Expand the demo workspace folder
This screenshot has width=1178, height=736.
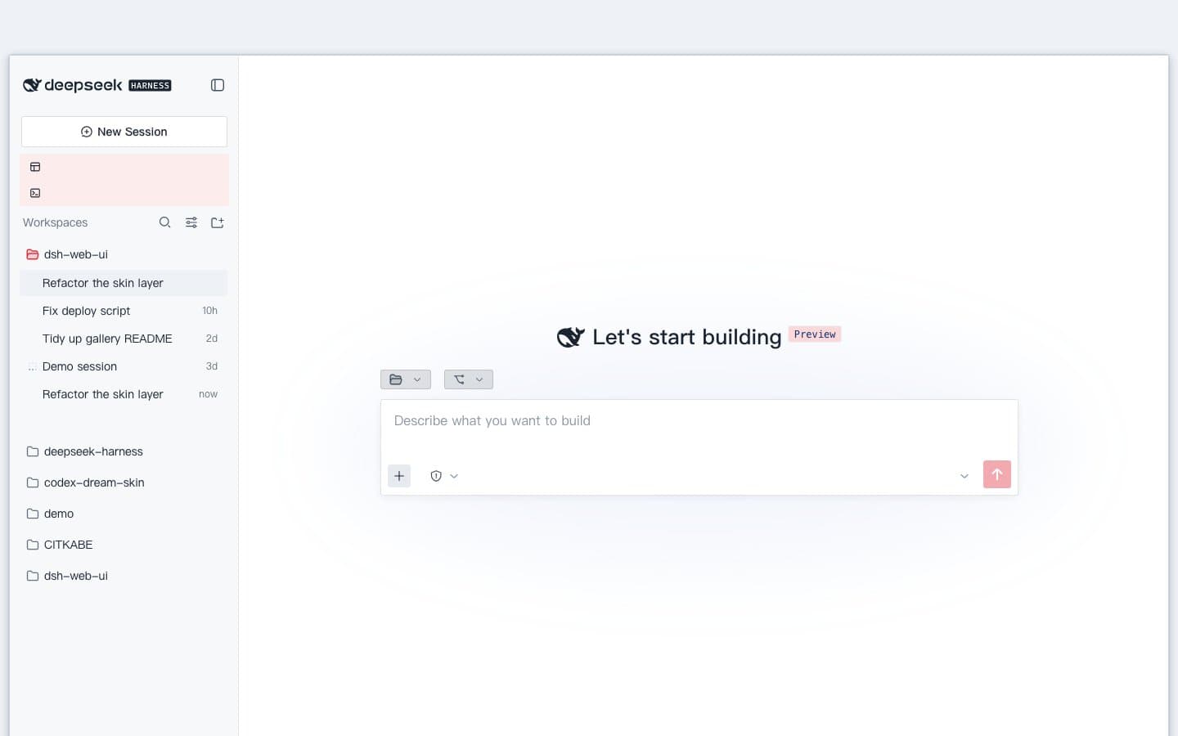coord(124,514)
